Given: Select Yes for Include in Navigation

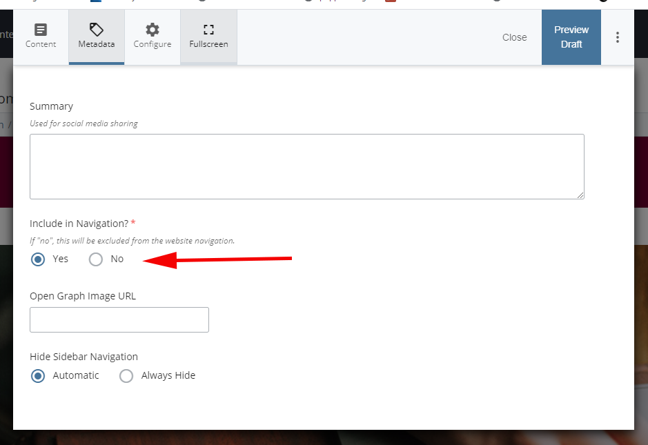Looking at the screenshot, I should 38,259.
